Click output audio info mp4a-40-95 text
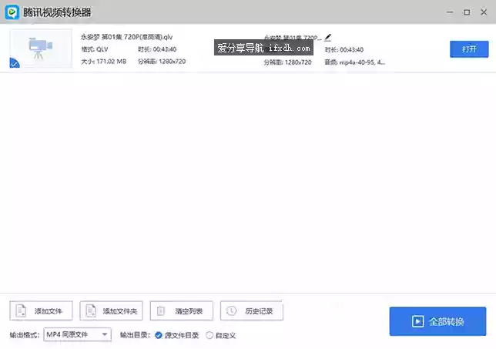The image size is (496, 349). [x=355, y=62]
